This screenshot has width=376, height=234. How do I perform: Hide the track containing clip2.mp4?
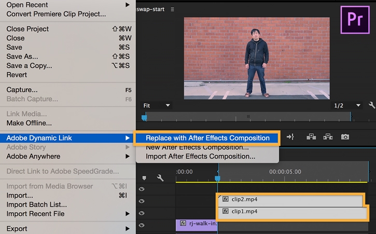pos(142,201)
